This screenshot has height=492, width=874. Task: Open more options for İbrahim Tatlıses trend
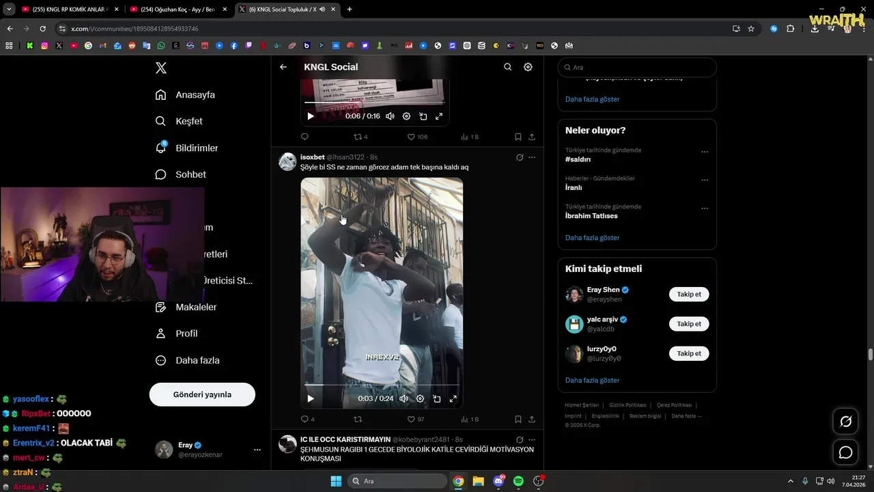tap(705, 208)
